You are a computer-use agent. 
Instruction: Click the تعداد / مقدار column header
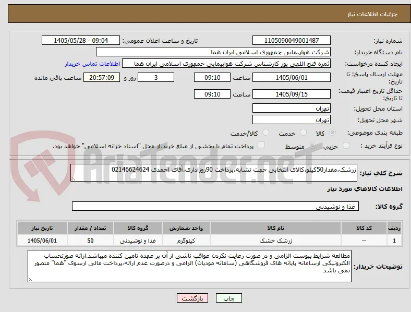[x=90, y=228]
